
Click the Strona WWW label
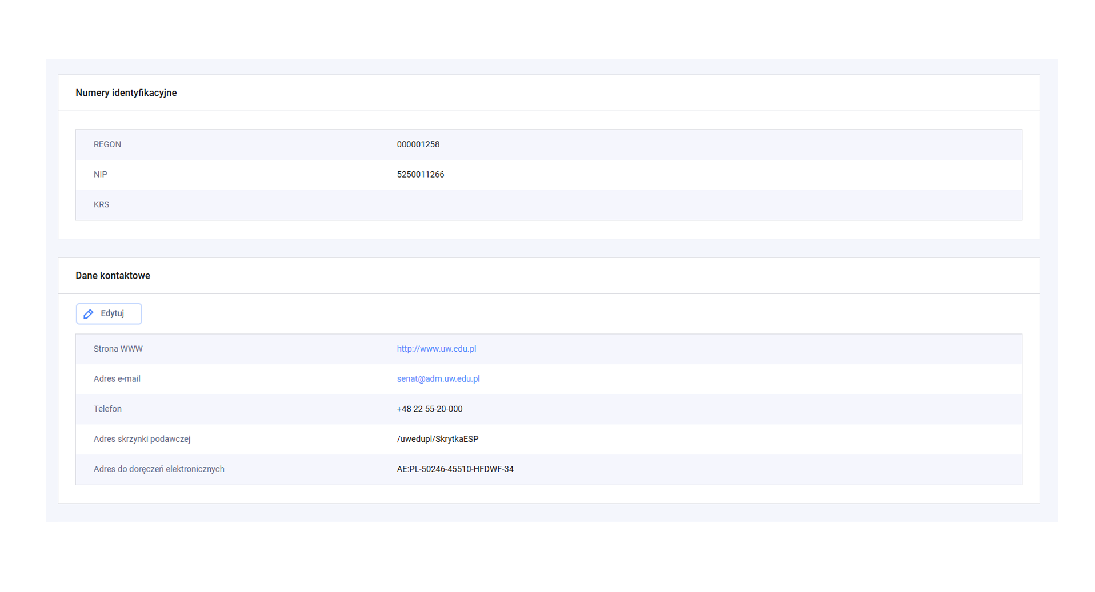[x=118, y=349]
